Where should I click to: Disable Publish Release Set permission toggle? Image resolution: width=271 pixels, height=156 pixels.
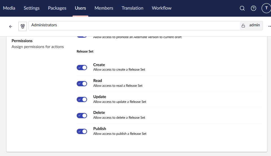coord(82,131)
